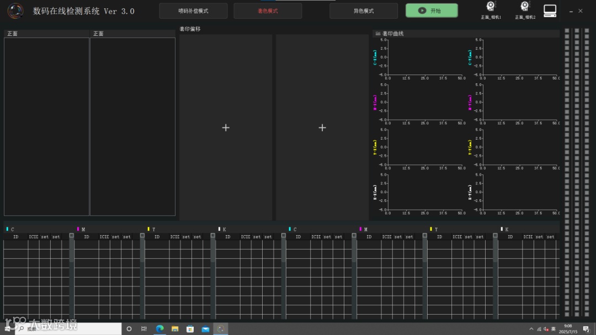Open File Explorer from taskbar
This screenshot has width=596, height=335.
(x=175, y=328)
